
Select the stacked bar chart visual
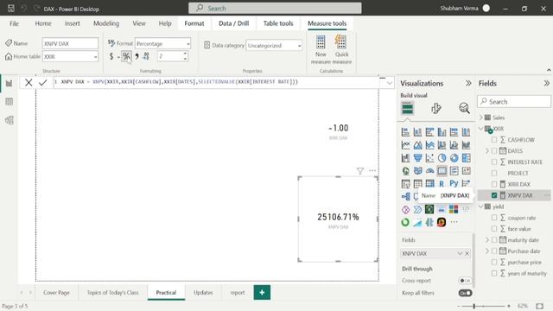coord(405,132)
